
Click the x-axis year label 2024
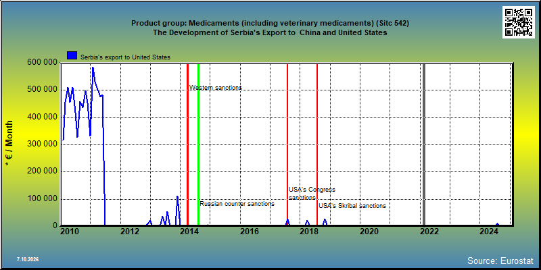(x=489, y=232)
